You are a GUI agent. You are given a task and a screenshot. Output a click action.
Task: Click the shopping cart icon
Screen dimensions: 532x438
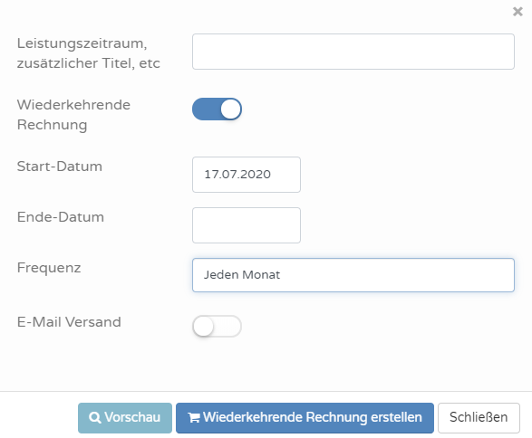(x=194, y=418)
